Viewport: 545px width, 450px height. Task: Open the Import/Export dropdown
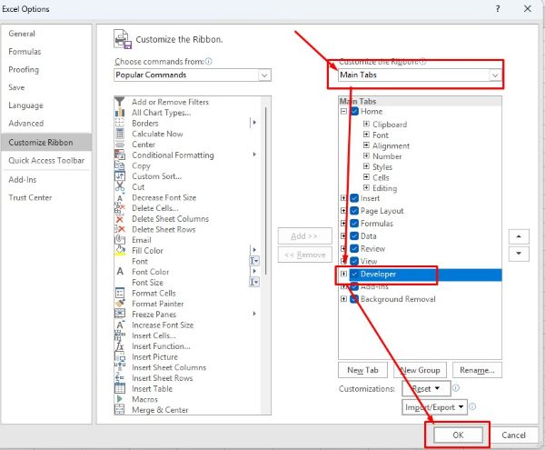tap(434, 407)
